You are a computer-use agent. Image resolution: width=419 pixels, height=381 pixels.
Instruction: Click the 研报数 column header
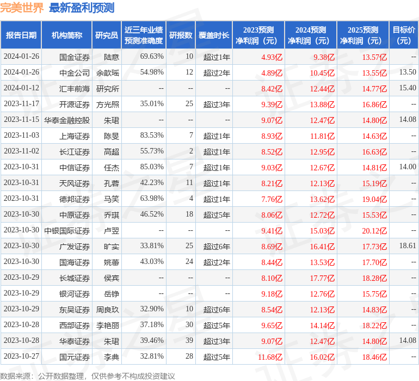pos(181,35)
